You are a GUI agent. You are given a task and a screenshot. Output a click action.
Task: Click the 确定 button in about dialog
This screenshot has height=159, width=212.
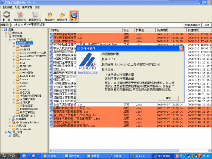point(168,98)
